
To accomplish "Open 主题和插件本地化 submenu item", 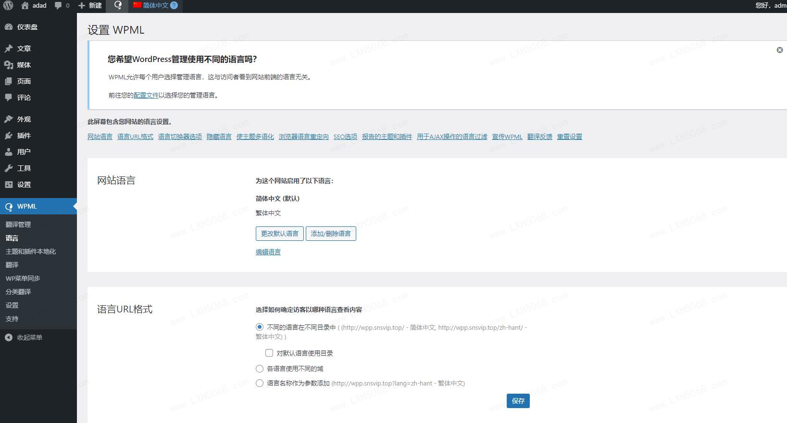I will (31, 251).
